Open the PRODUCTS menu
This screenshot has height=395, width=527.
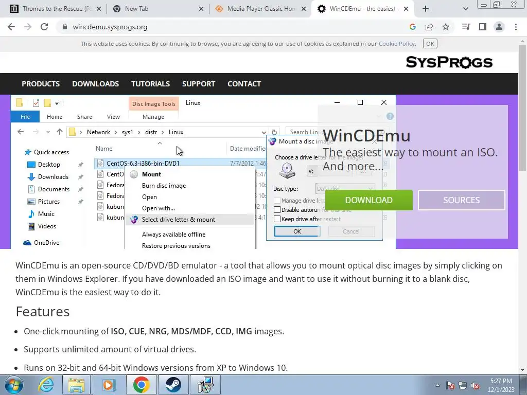coord(41,84)
